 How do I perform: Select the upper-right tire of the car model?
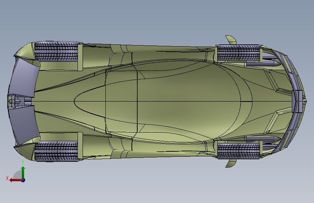239,53
